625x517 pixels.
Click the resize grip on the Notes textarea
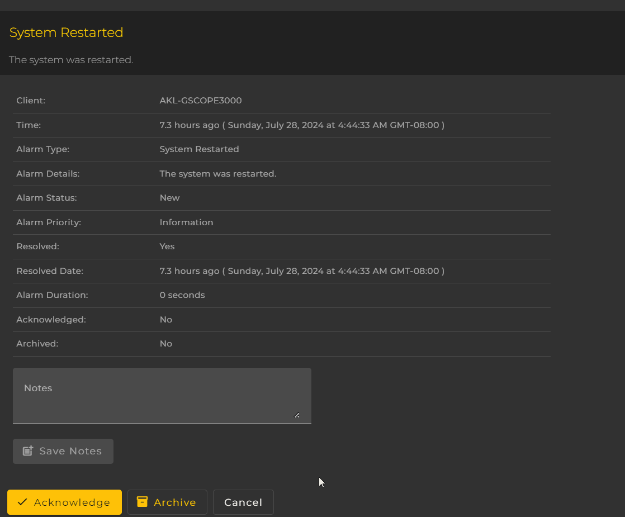tap(297, 415)
